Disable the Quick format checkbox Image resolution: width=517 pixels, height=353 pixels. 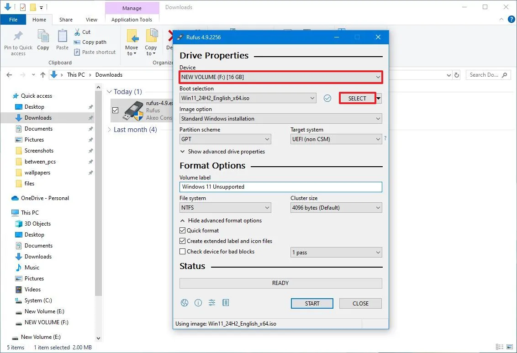click(x=183, y=231)
